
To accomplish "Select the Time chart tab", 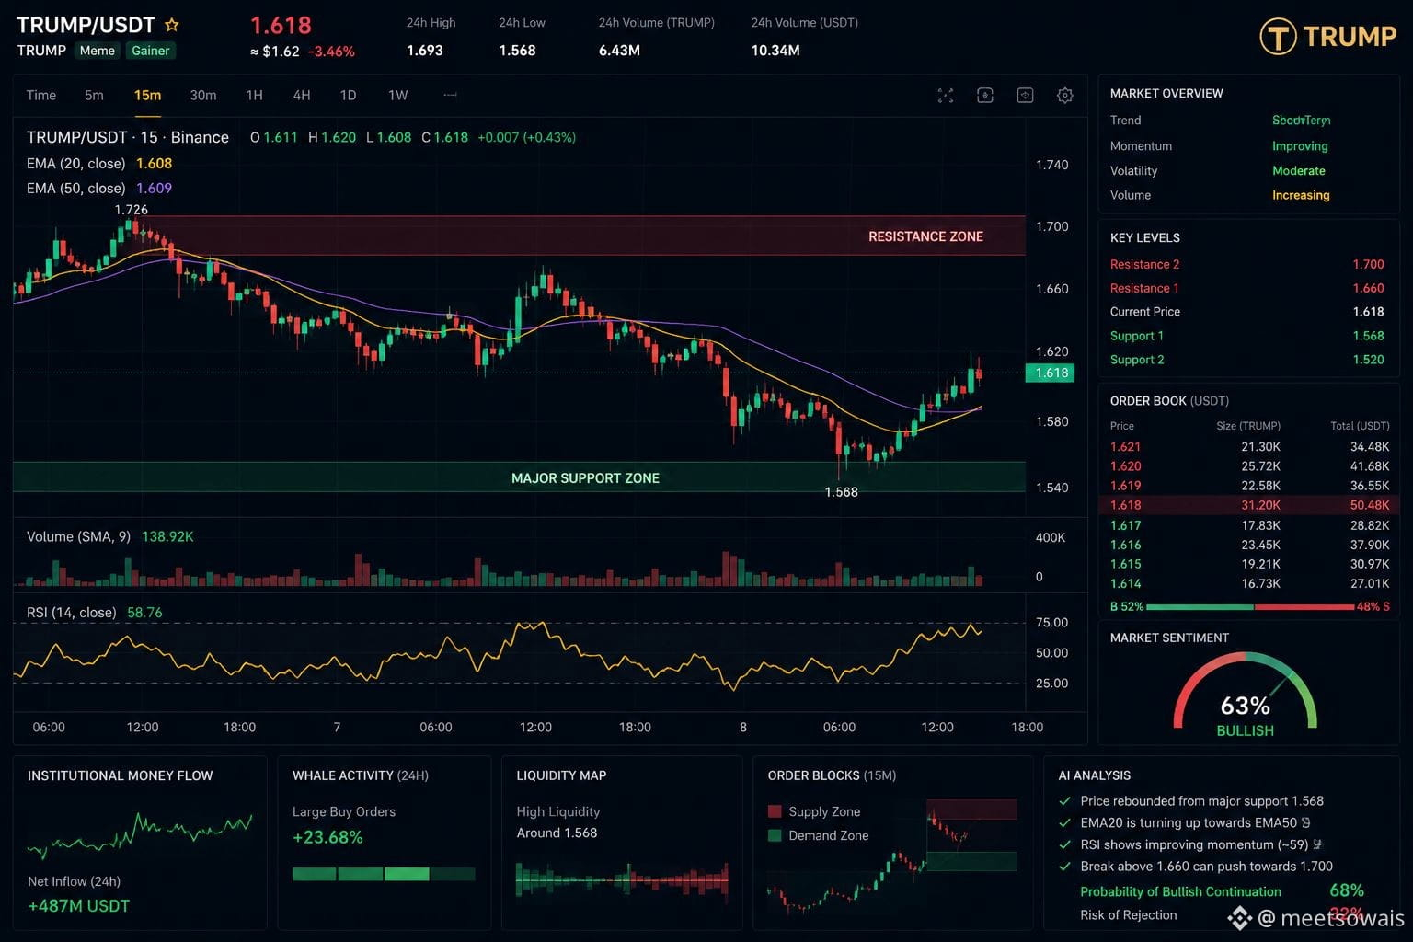I will 41,95.
